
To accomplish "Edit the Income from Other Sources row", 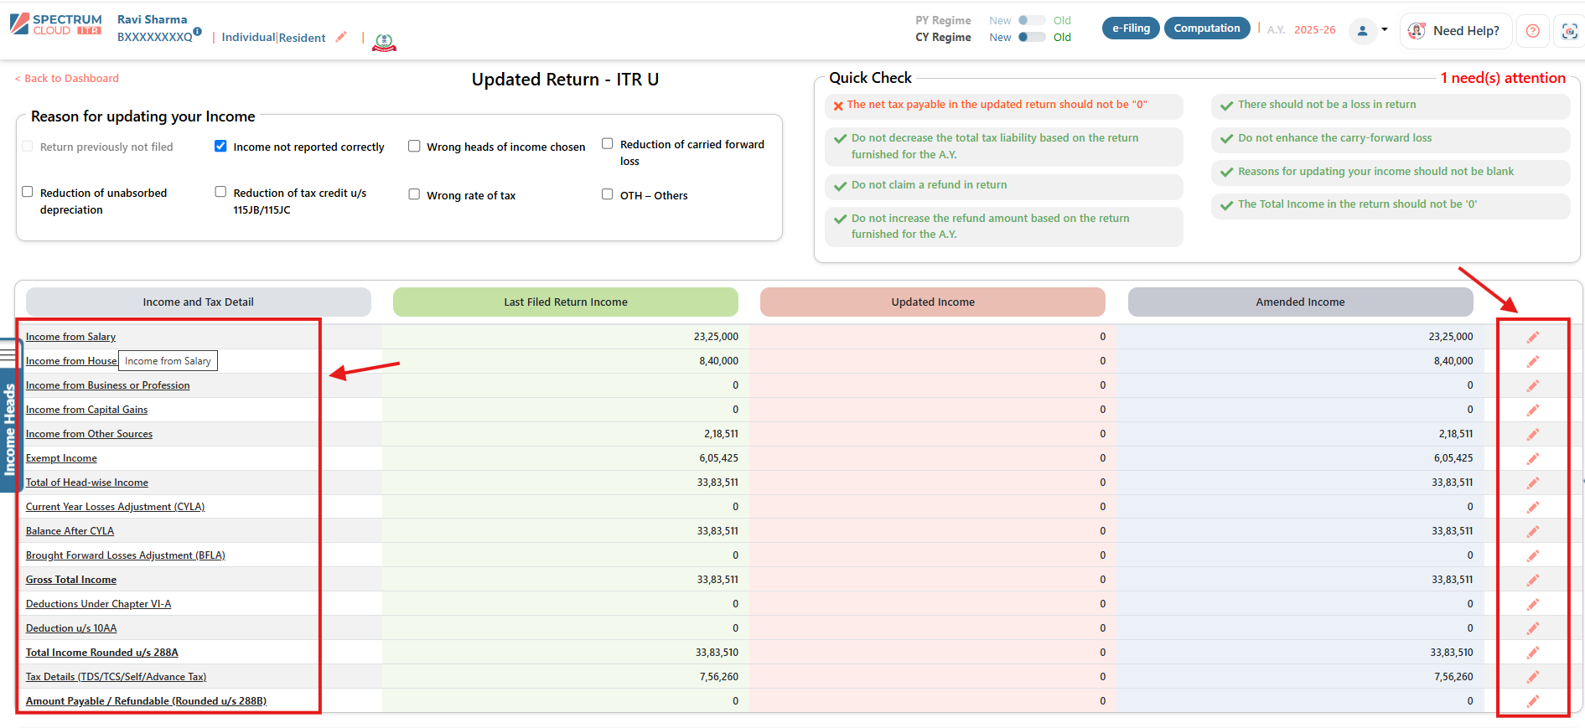I will pos(1532,434).
